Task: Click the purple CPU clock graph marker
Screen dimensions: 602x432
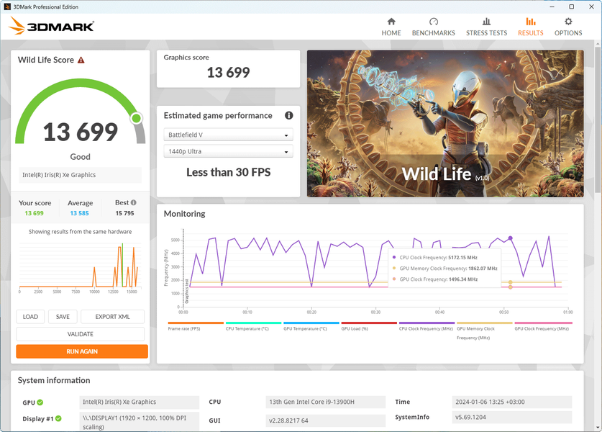Action: pyautogui.click(x=510, y=238)
